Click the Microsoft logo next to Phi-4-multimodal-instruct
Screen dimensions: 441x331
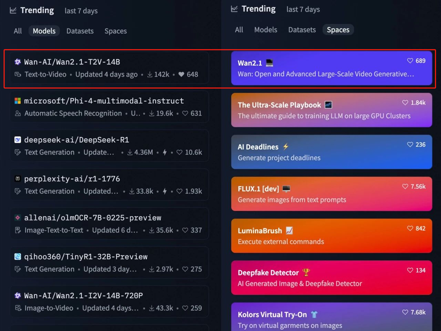[18, 101]
